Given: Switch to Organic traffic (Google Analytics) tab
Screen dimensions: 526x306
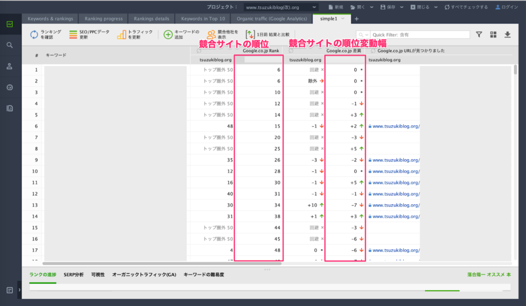Looking at the screenshot, I should pyautogui.click(x=272, y=19).
